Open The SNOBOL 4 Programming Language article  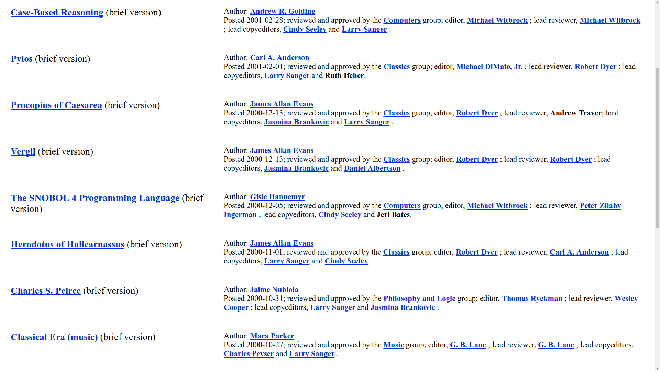click(x=95, y=198)
